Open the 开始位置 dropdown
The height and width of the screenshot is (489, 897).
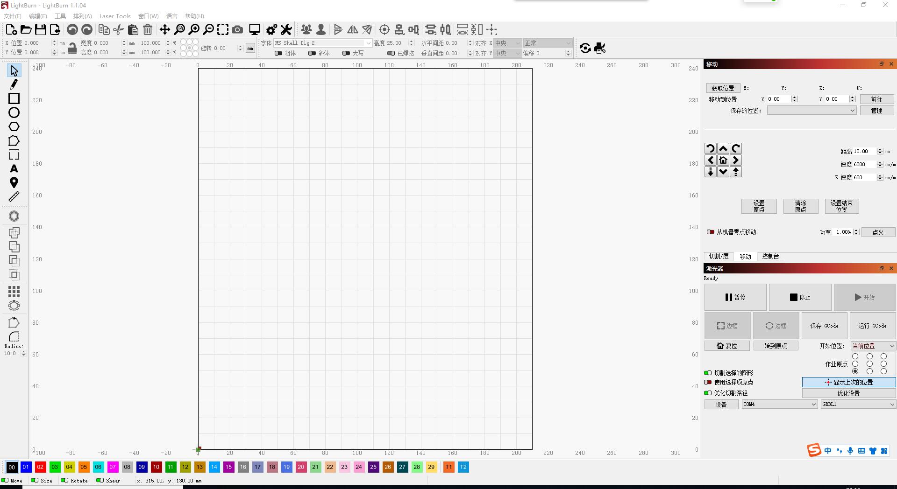tap(873, 346)
